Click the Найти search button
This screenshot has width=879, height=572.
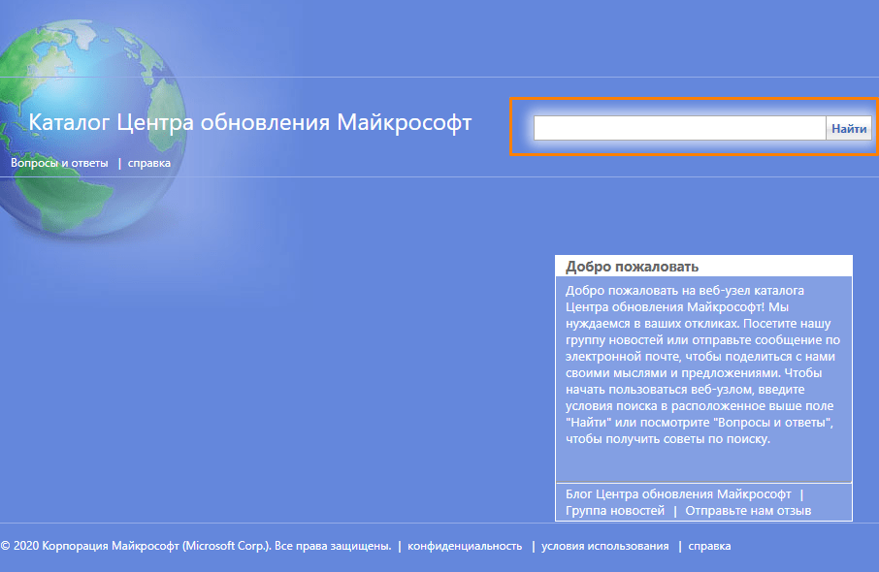coord(849,128)
